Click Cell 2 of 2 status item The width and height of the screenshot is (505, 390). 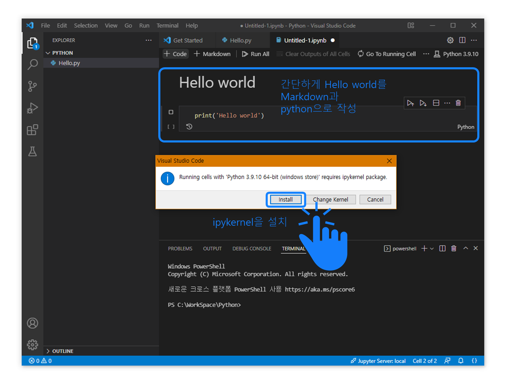[425, 361]
